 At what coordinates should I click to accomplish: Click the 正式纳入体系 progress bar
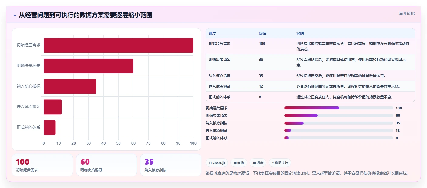coord(339,138)
